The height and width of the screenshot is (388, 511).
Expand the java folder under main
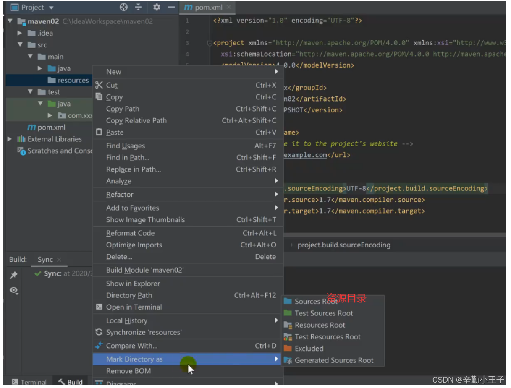point(40,68)
